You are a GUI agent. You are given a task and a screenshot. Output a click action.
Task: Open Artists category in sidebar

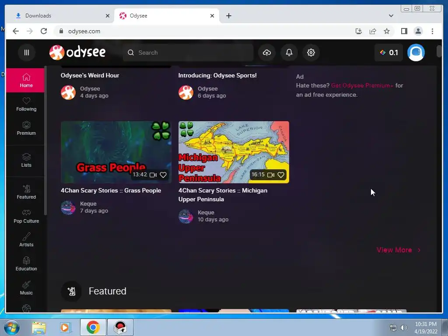(x=26, y=240)
